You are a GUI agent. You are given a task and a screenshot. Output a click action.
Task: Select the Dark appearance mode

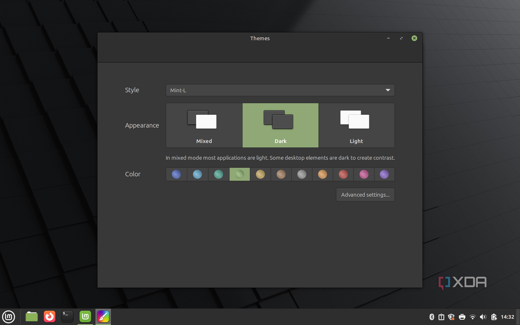(x=281, y=125)
